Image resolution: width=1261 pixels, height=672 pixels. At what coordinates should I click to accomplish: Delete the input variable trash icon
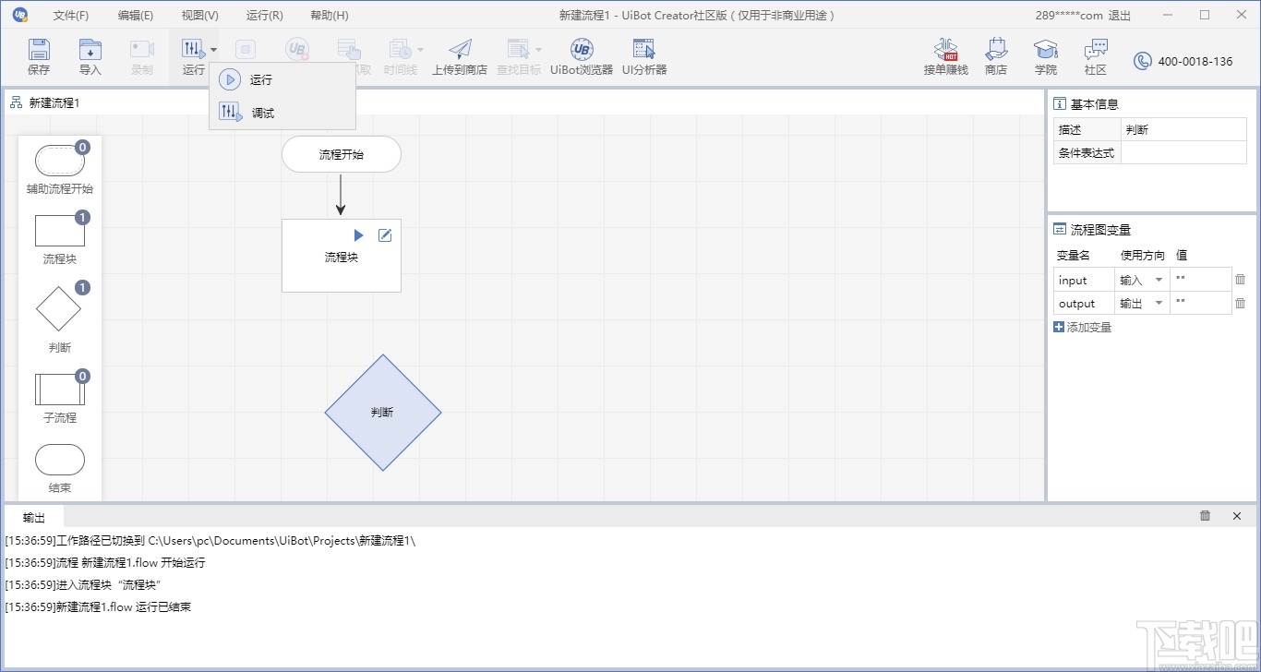(x=1240, y=280)
